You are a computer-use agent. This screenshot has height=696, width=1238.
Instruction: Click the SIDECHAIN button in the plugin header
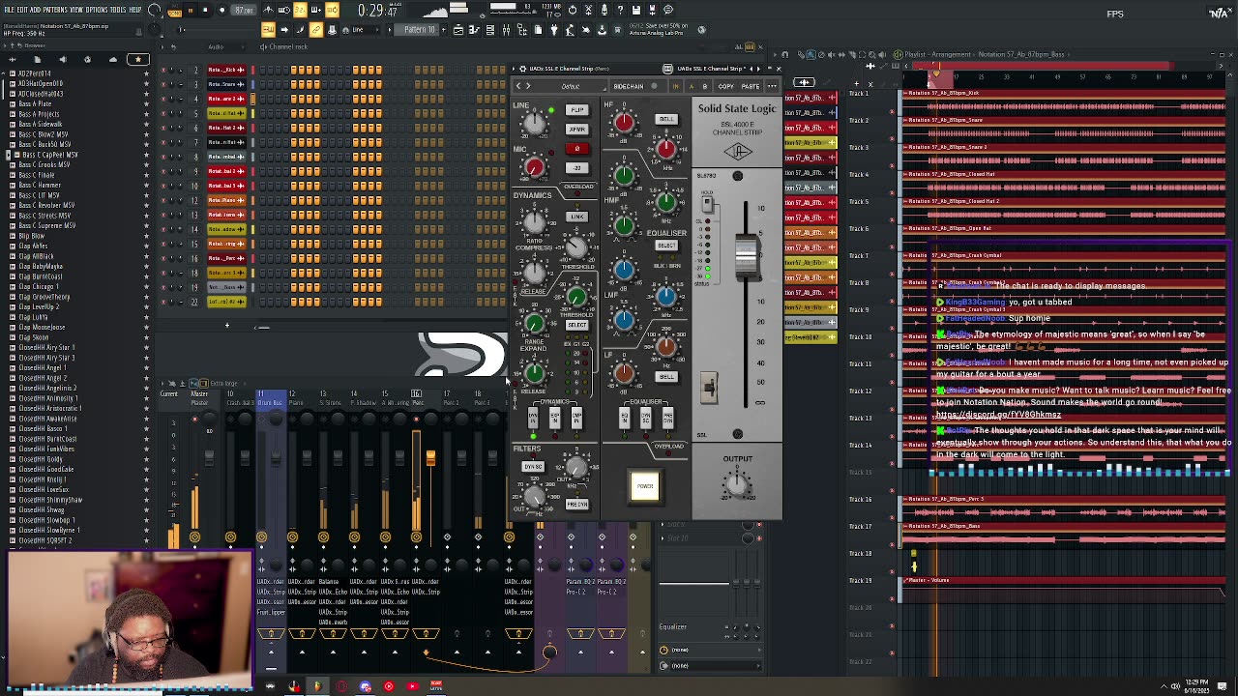pos(629,86)
